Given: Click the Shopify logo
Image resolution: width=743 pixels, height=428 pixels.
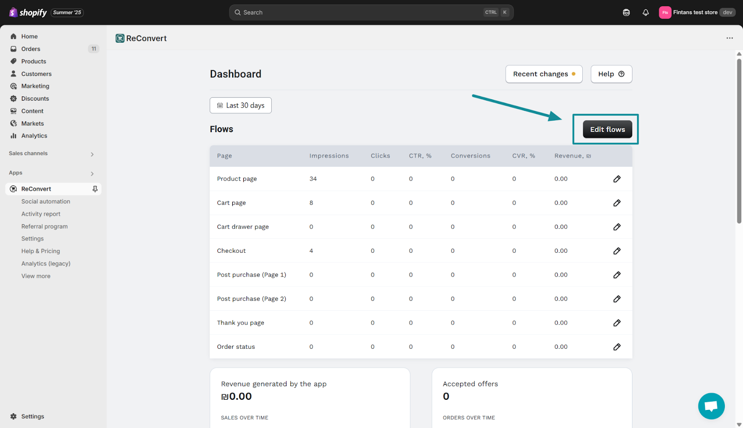Looking at the screenshot, I should click(x=28, y=13).
